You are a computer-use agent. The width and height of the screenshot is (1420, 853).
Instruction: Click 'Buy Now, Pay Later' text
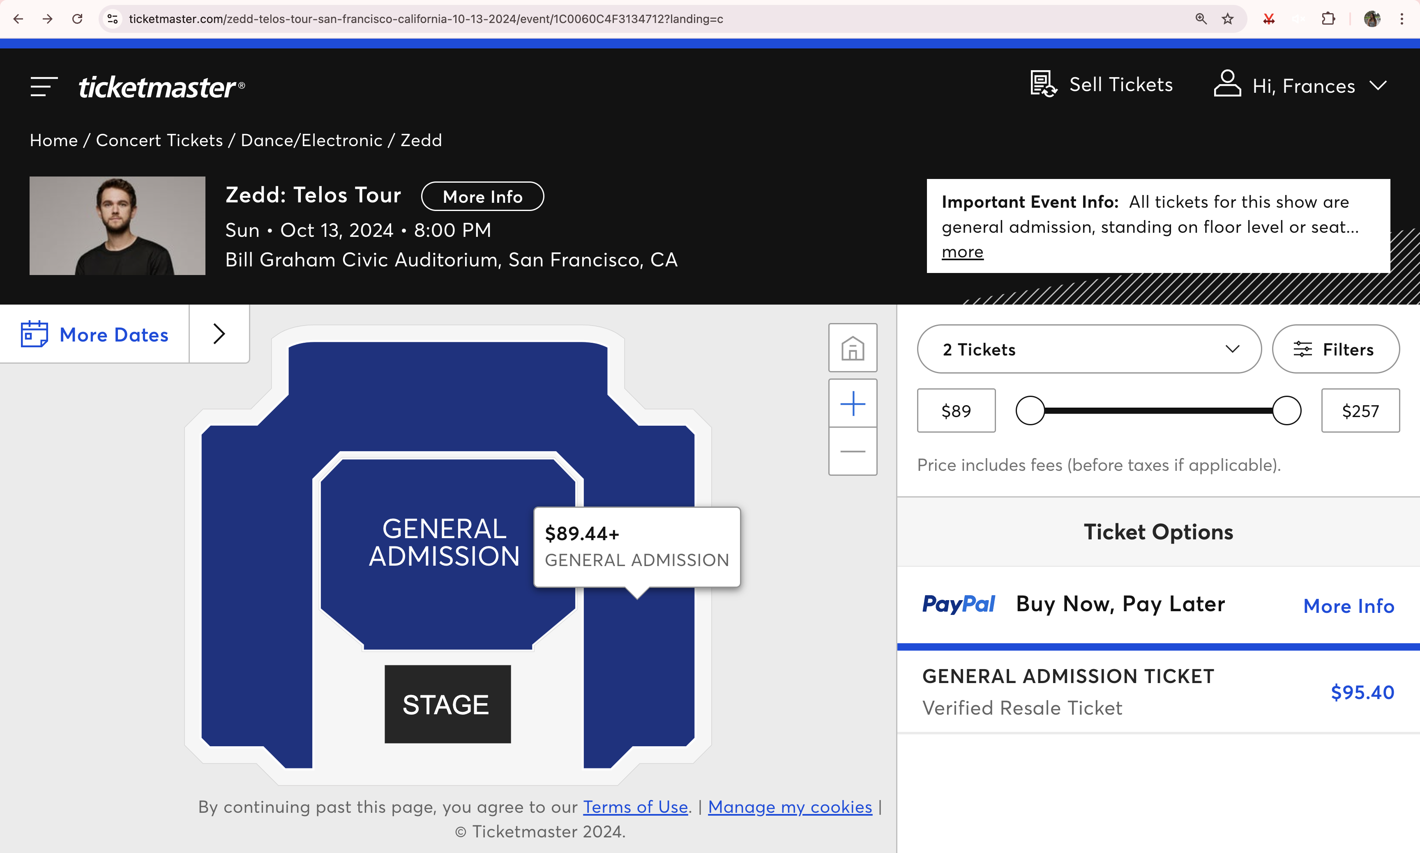1120,604
